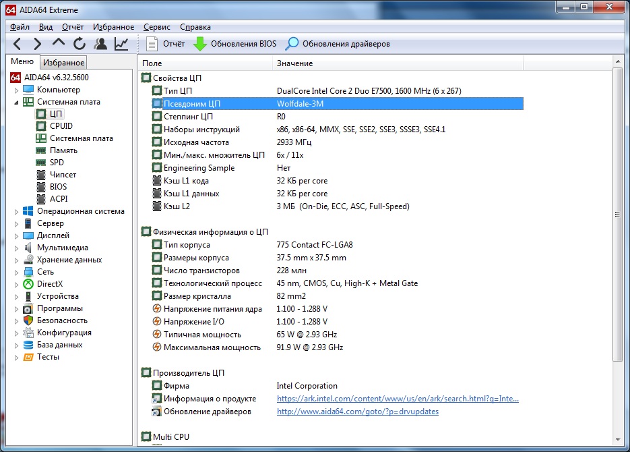Select the Технологический процесс row
Viewport: 630px width, 452px height.
point(337,283)
